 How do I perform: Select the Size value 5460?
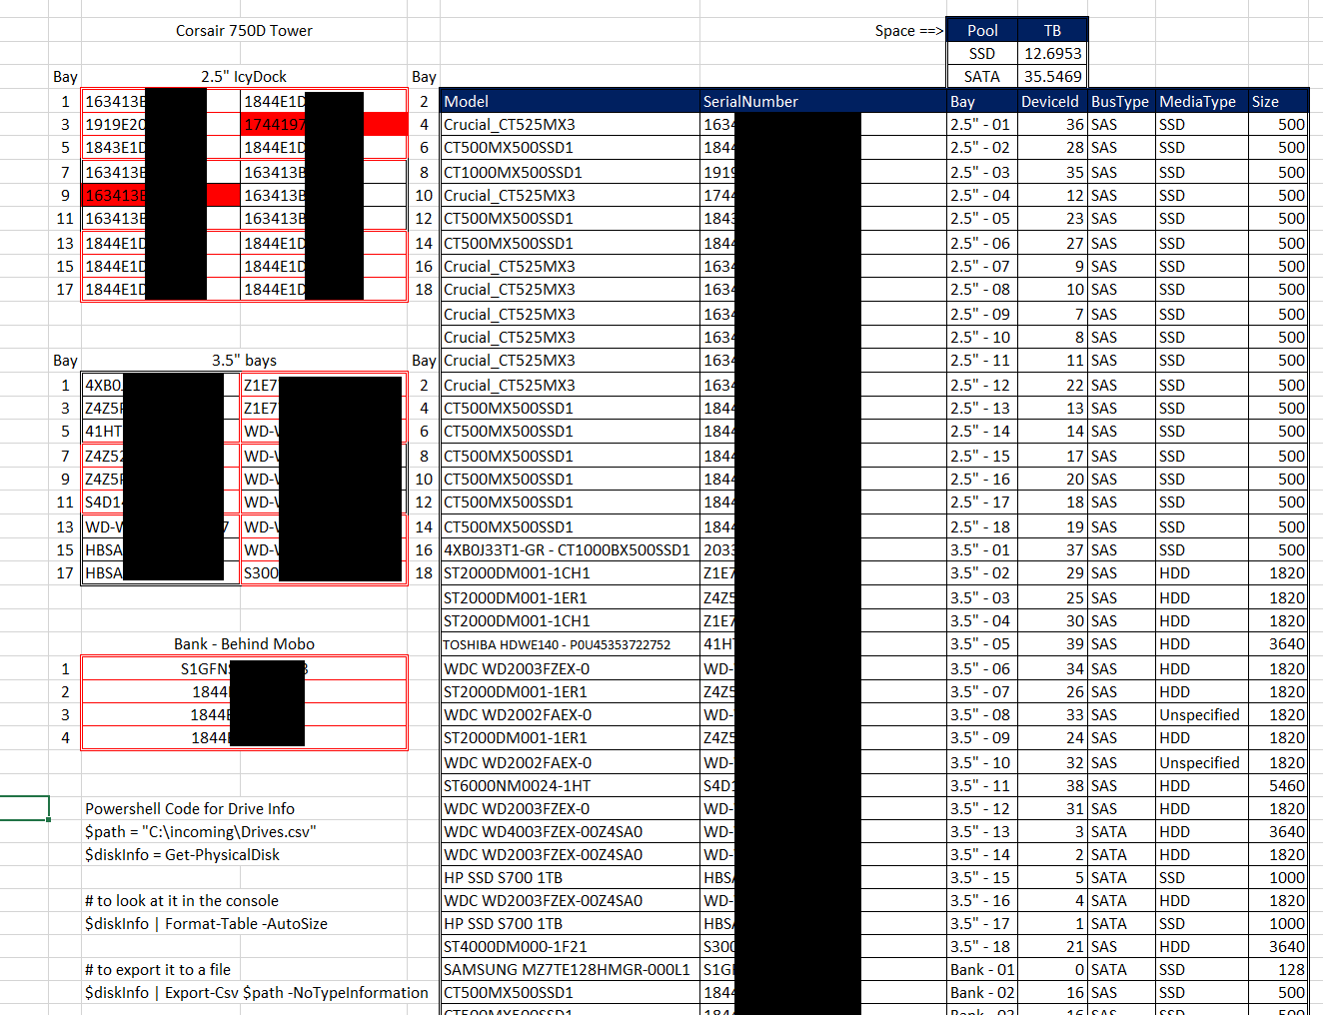click(1278, 786)
